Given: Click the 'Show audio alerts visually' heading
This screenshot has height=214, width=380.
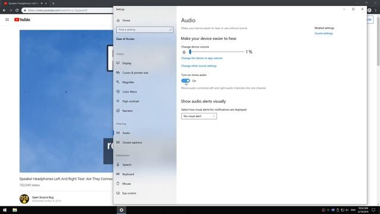Looking at the screenshot, I should click(203, 101).
